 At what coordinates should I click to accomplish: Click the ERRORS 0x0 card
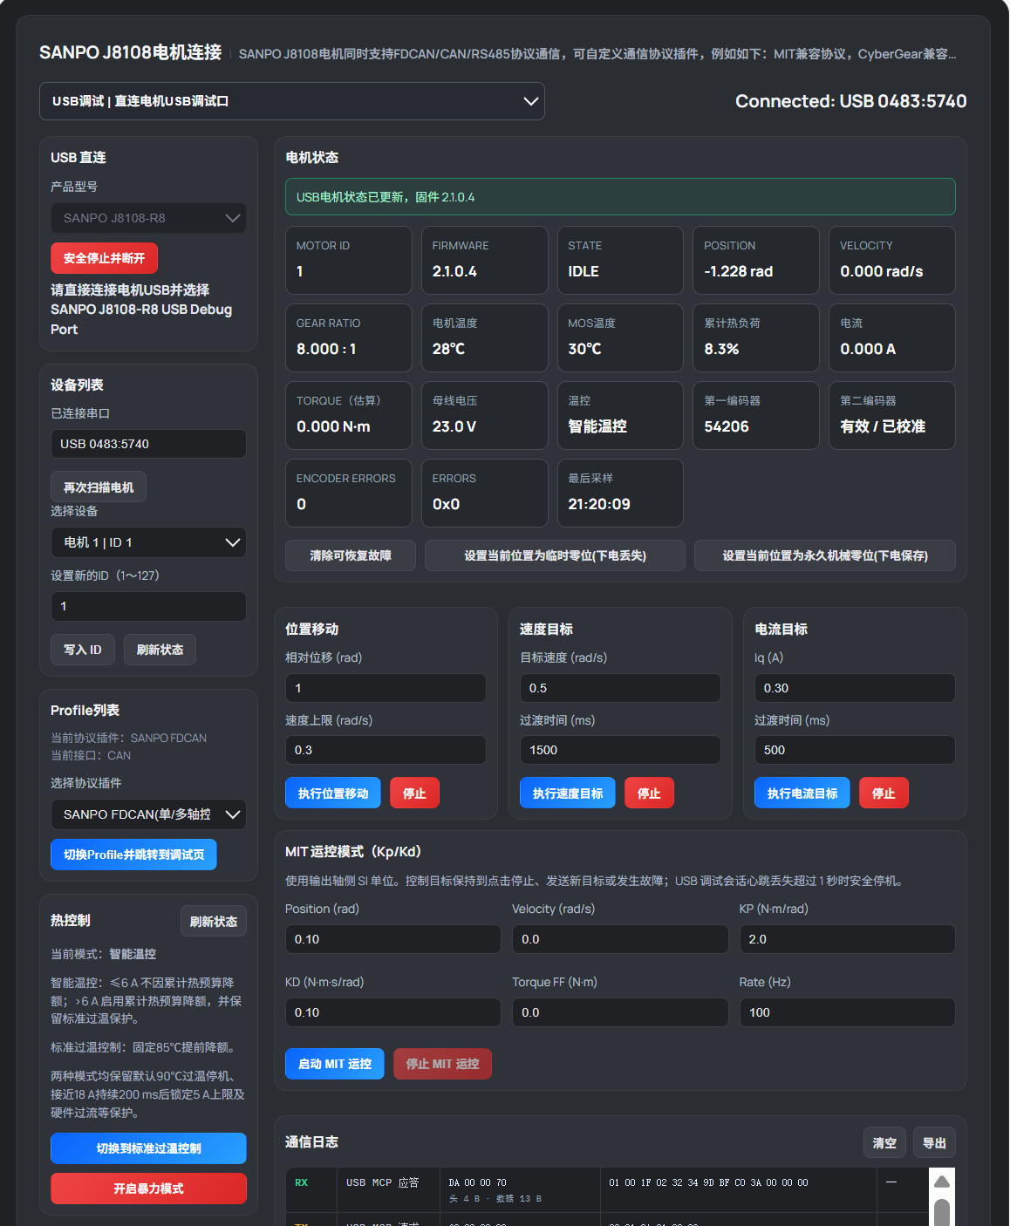point(485,493)
